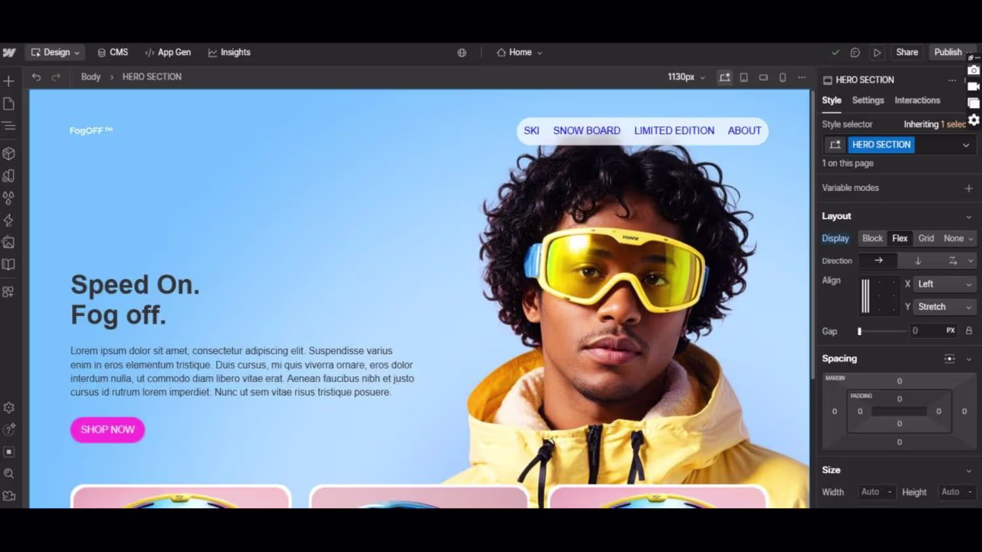The width and height of the screenshot is (982, 552).
Task: Enable flex wrap direction option
Action: (x=953, y=261)
